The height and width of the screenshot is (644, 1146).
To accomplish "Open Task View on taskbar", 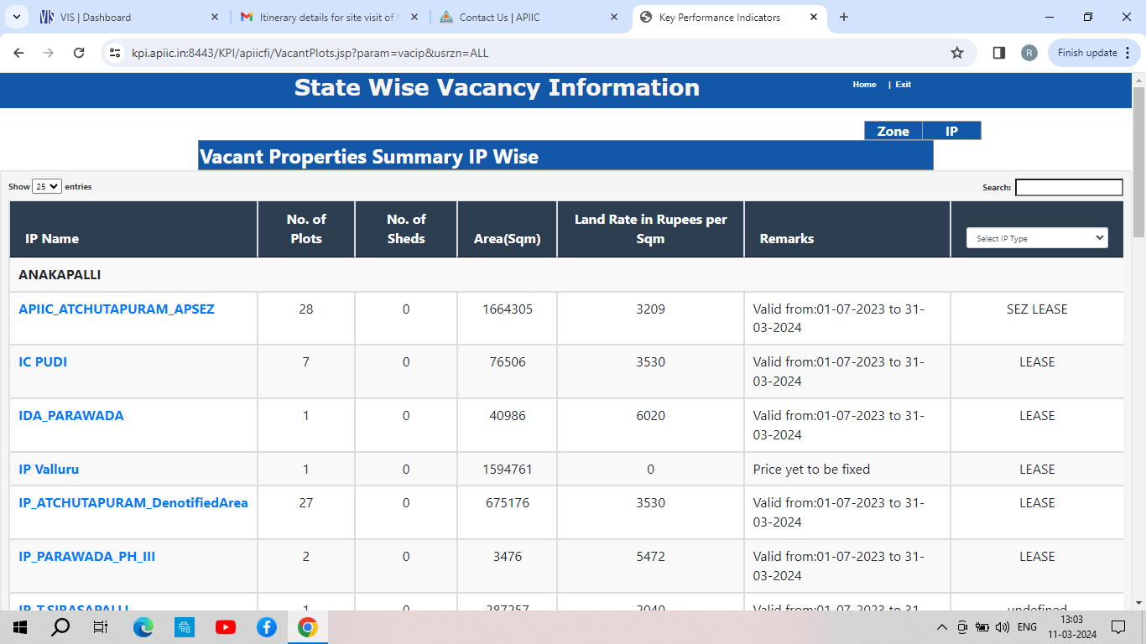I will [101, 627].
